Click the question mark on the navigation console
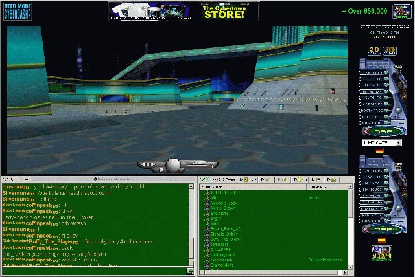Viewport: 415px width, 277px height. 211,165
